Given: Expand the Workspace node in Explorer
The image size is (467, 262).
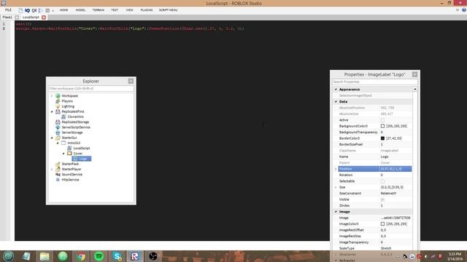Looking at the screenshot, I should (x=52, y=96).
